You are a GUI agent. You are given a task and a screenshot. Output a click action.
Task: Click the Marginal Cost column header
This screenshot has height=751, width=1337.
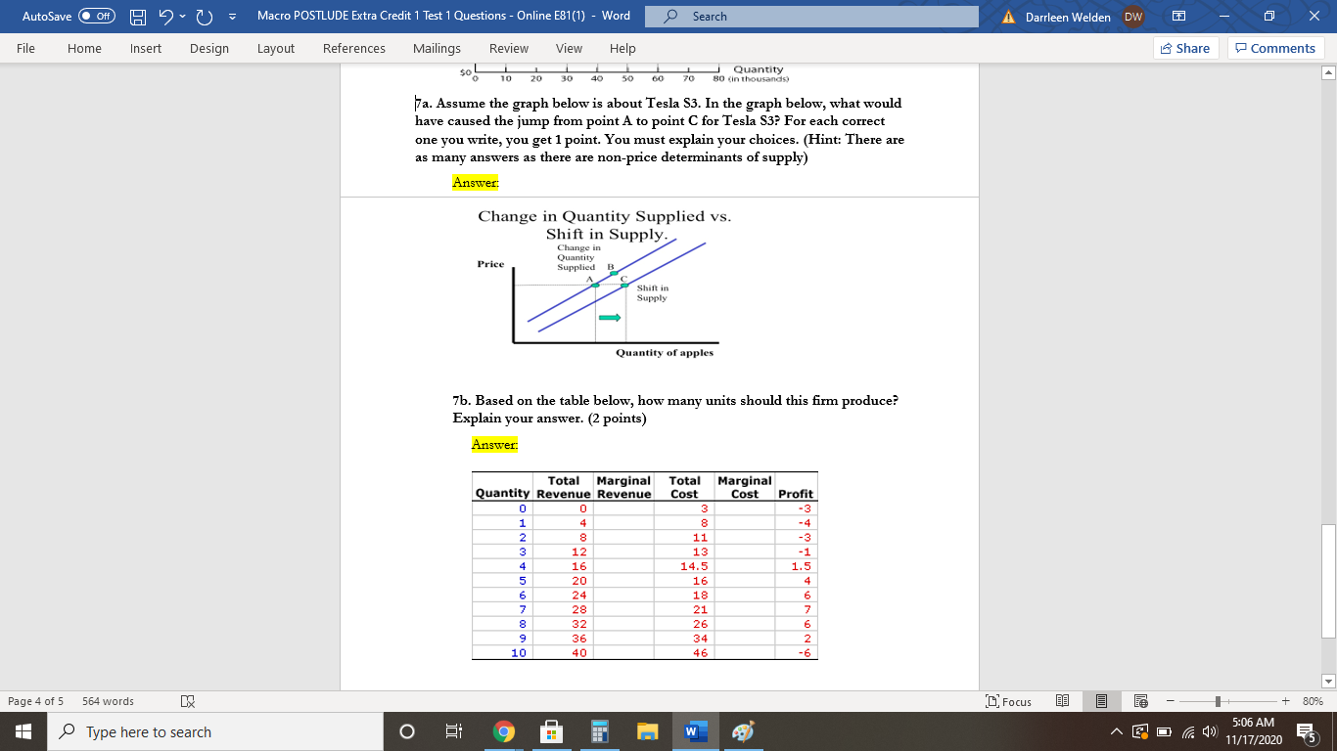pyautogui.click(x=745, y=487)
